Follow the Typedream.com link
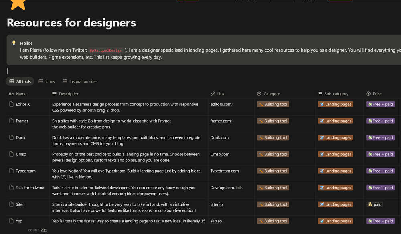Screen dimensions: 401x234 (225, 171)
